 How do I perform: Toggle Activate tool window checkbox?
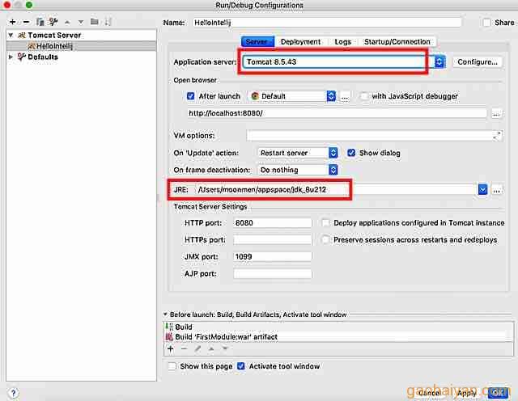pyautogui.click(x=241, y=366)
